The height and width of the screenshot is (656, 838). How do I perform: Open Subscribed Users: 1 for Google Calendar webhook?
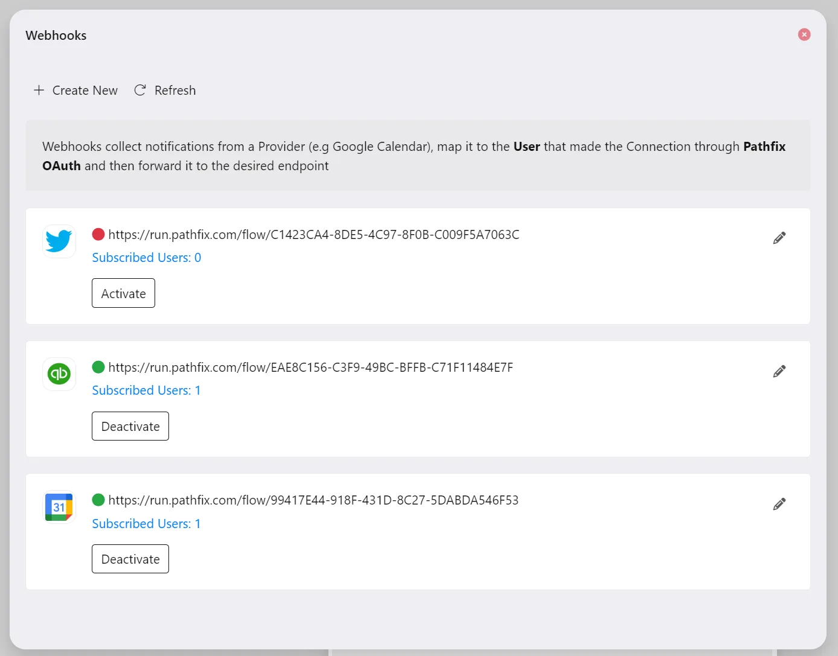tap(146, 524)
